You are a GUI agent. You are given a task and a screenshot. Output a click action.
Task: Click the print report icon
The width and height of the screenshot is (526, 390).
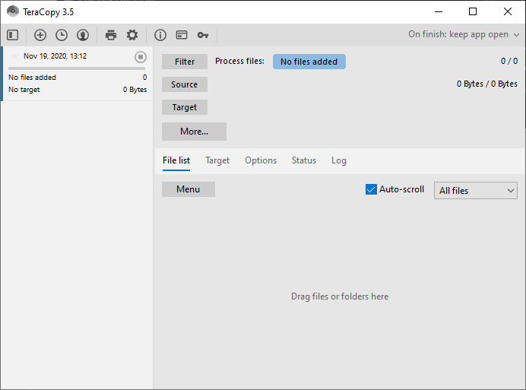click(111, 35)
